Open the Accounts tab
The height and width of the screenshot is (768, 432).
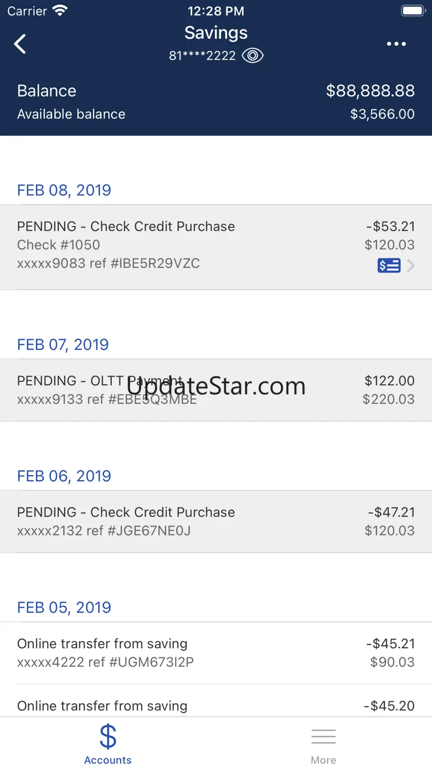[108, 745]
